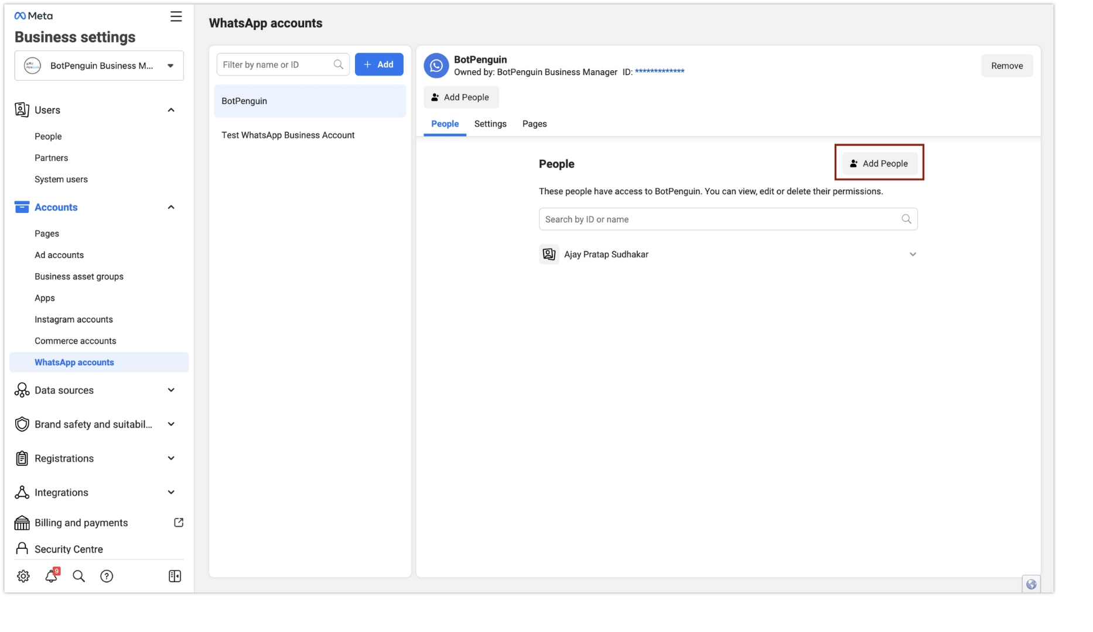Click the Meta logo
Viewport: 1093px width, 632px height.
tap(33, 16)
